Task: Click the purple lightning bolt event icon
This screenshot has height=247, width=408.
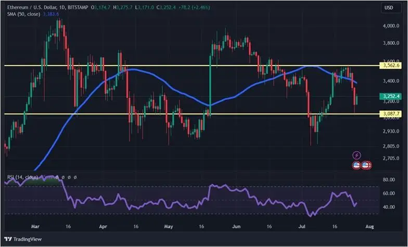Action: [x=356, y=155]
